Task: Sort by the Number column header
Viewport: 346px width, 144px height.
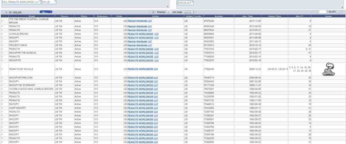Action: click(219, 16)
